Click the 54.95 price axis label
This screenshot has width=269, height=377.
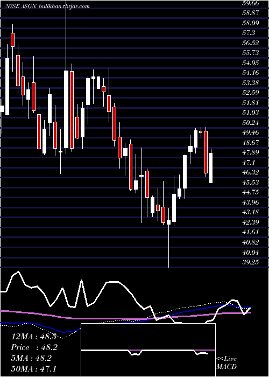[x=250, y=63]
